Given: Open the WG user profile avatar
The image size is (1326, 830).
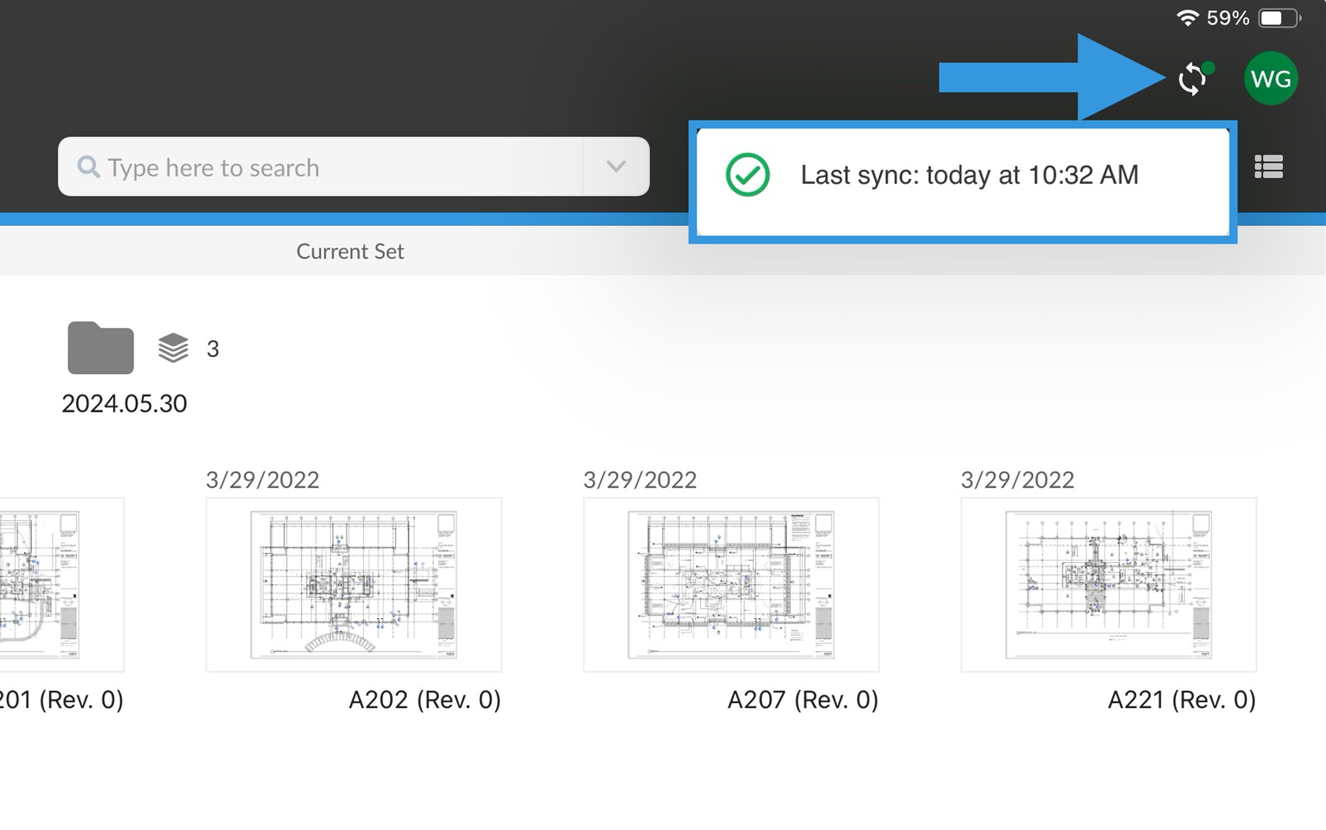Looking at the screenshot, I should (x=1270, y=79).
